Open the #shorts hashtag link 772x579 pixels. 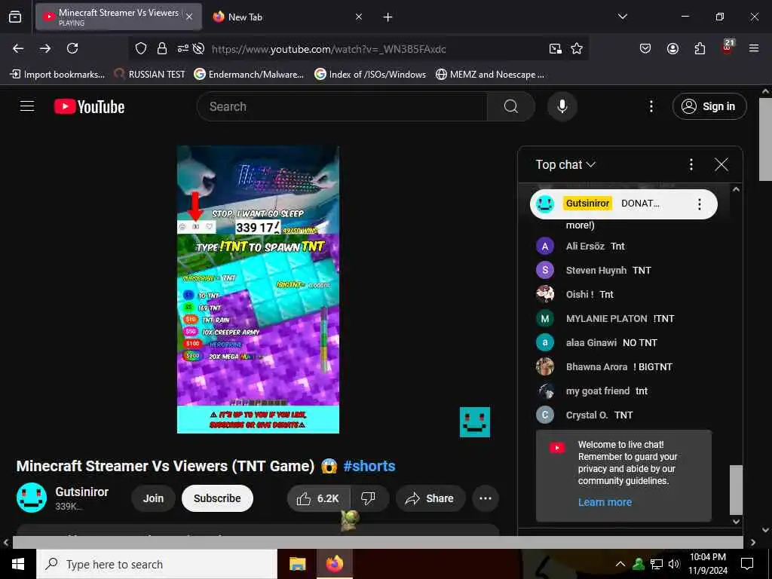tap(369, 466)
